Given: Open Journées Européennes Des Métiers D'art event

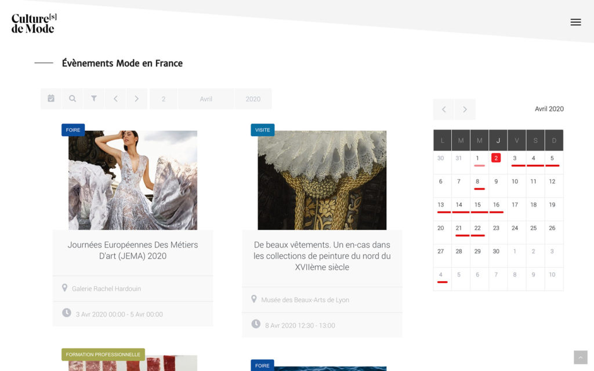Looking at the screenshot, I should coord(133,250).
